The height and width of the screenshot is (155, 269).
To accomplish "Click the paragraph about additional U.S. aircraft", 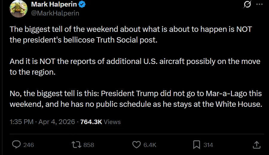I will tap(134, 67).
